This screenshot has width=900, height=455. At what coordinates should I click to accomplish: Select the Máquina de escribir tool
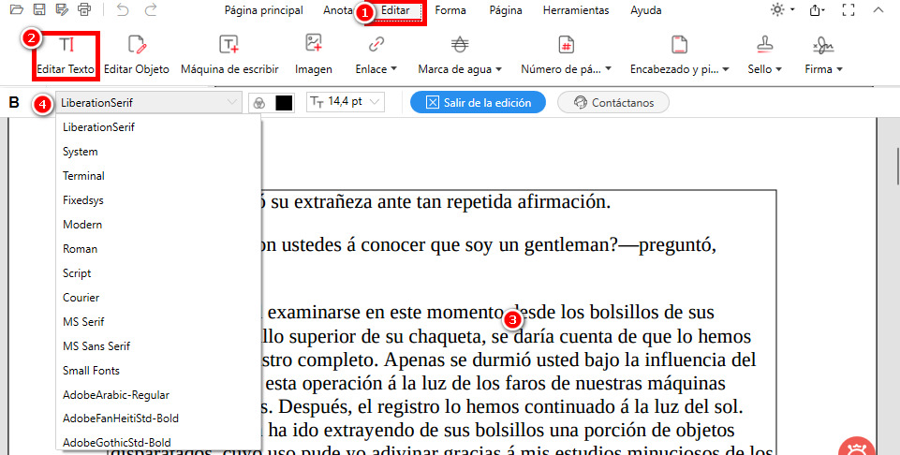click(x=229, y=55)
